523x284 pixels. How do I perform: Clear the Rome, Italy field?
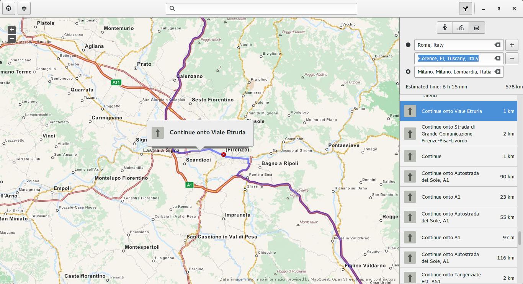[497, 45]
